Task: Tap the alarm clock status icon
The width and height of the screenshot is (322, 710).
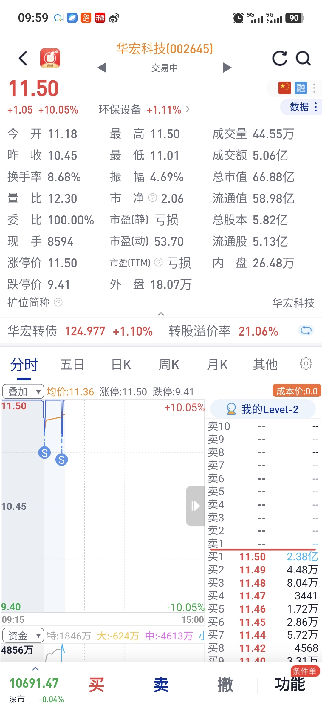Action: click(238, 18)
